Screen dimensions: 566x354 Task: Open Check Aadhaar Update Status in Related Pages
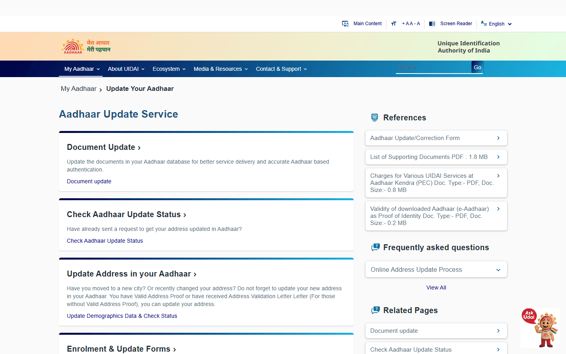436,348
